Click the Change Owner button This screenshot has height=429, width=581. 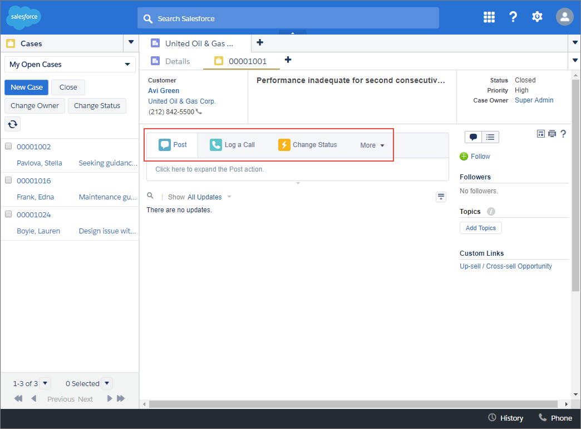point(35,106)
